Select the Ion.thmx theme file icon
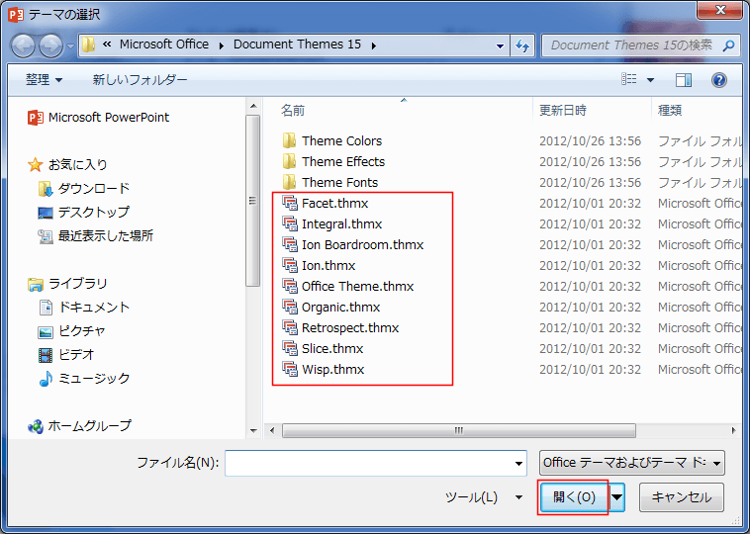 point(290,265)
